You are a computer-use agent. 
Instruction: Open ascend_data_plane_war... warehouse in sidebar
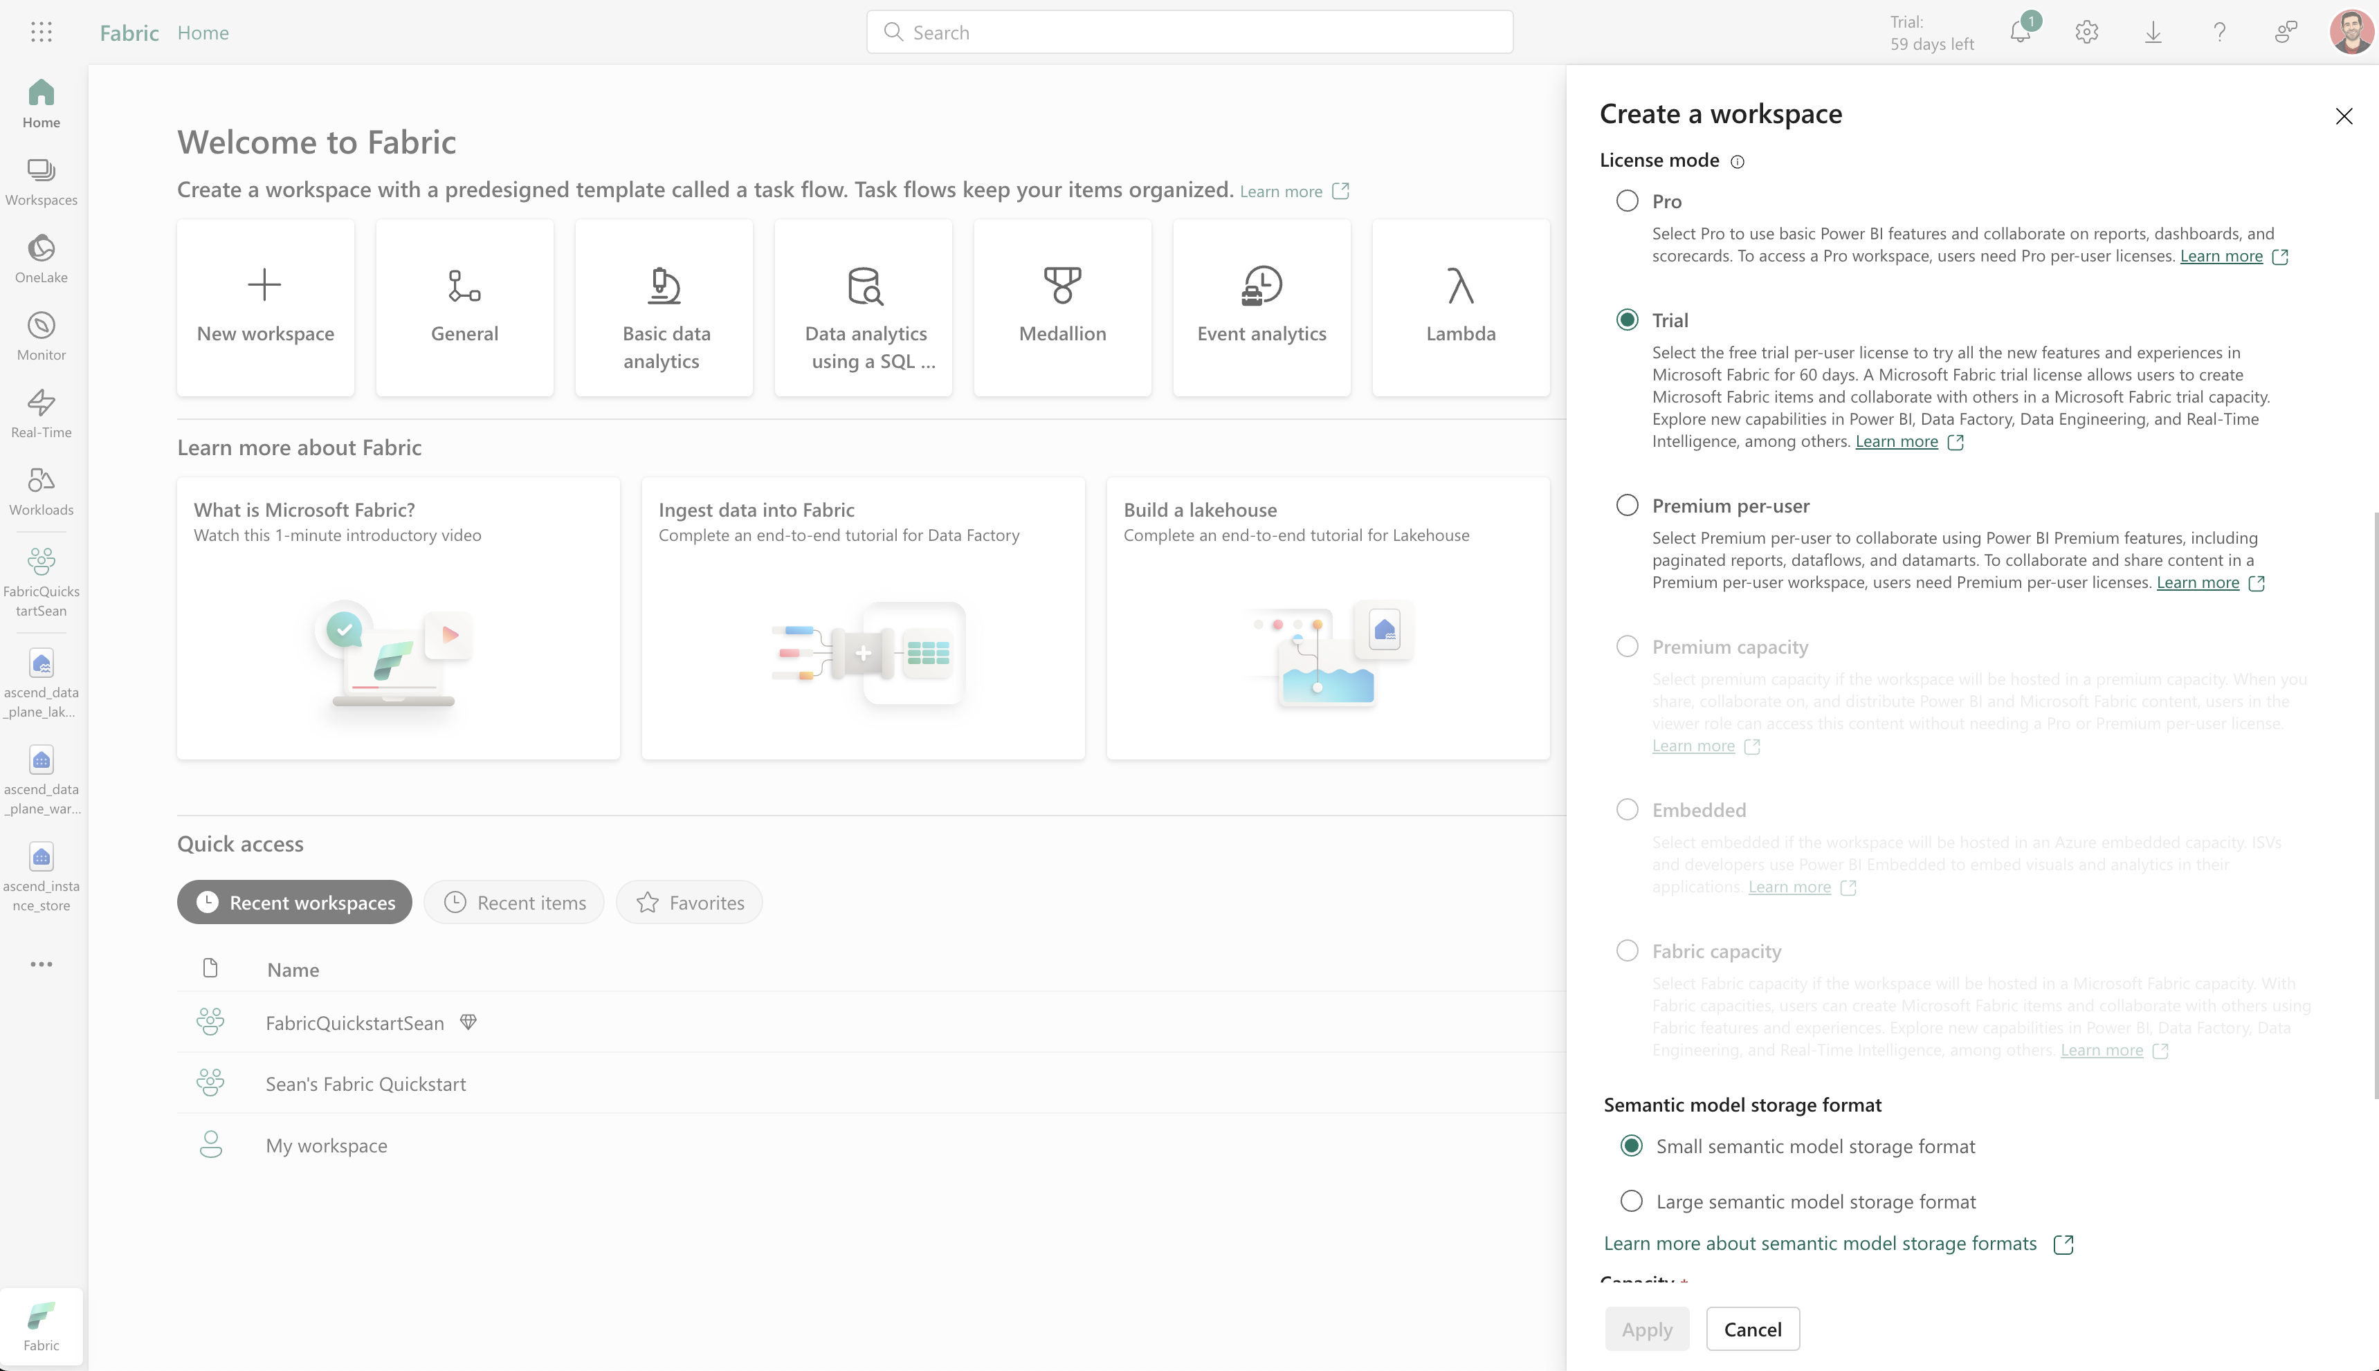[x=42, y=780]
